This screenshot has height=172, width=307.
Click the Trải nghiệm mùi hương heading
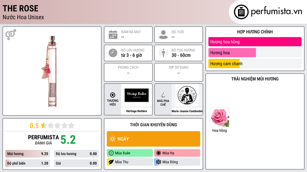[x=255, y=79]
